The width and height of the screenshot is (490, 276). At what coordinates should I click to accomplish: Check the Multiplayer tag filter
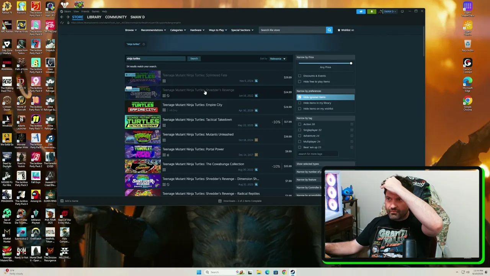(x=300, y=141)
